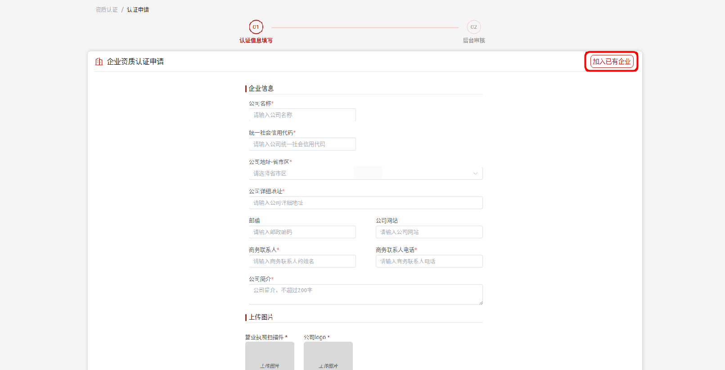Click the 加入已有企业 button
The width and height of the screenshot is (725, 370).
611,62
